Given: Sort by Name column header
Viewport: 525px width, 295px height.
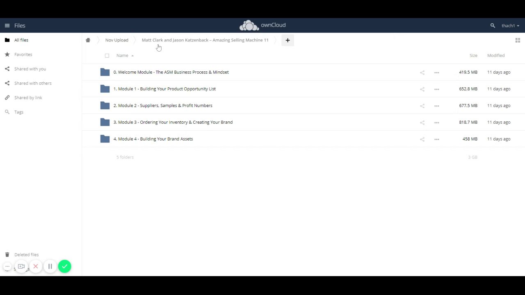Looking at the screenshot, I should coord(122,55).
